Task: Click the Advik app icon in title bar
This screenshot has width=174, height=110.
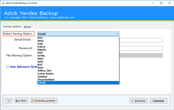Action: point(3,3)
